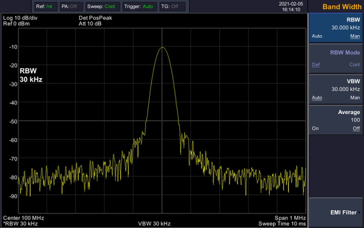The width and height of the screenshot is (364, 228).
Task: Click the Att 10 dB label
Action: coord(90,24)
